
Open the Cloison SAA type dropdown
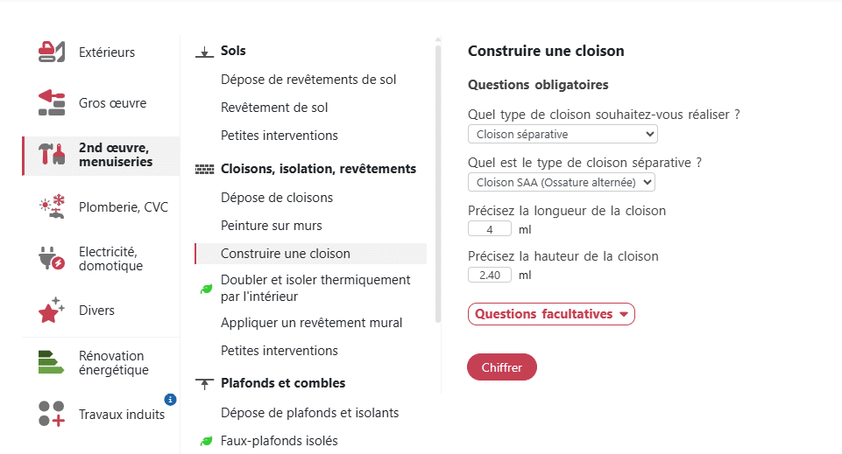[x=561, y=182]
